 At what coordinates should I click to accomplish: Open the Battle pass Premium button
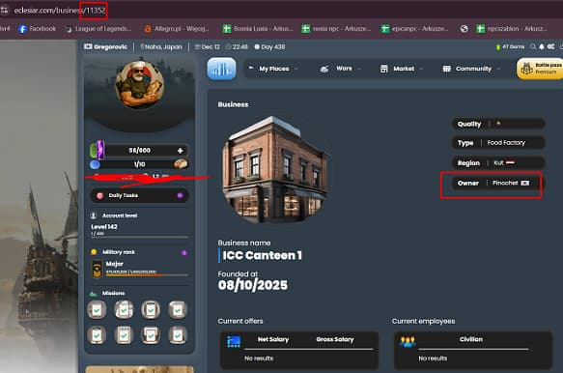point(540,69)
